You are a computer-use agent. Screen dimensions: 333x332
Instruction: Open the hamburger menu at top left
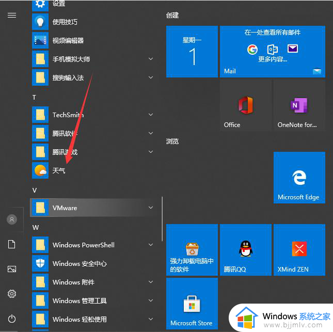pos(12,15)
